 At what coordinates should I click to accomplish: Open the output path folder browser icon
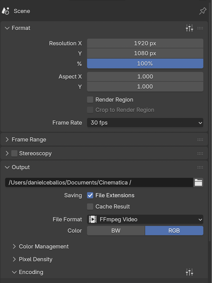pyautogui.click(x=198, y=183)
